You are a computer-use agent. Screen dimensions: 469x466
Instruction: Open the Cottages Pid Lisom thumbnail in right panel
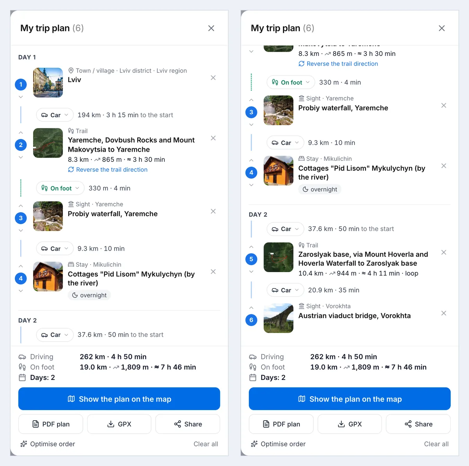[x=279, y=170]
